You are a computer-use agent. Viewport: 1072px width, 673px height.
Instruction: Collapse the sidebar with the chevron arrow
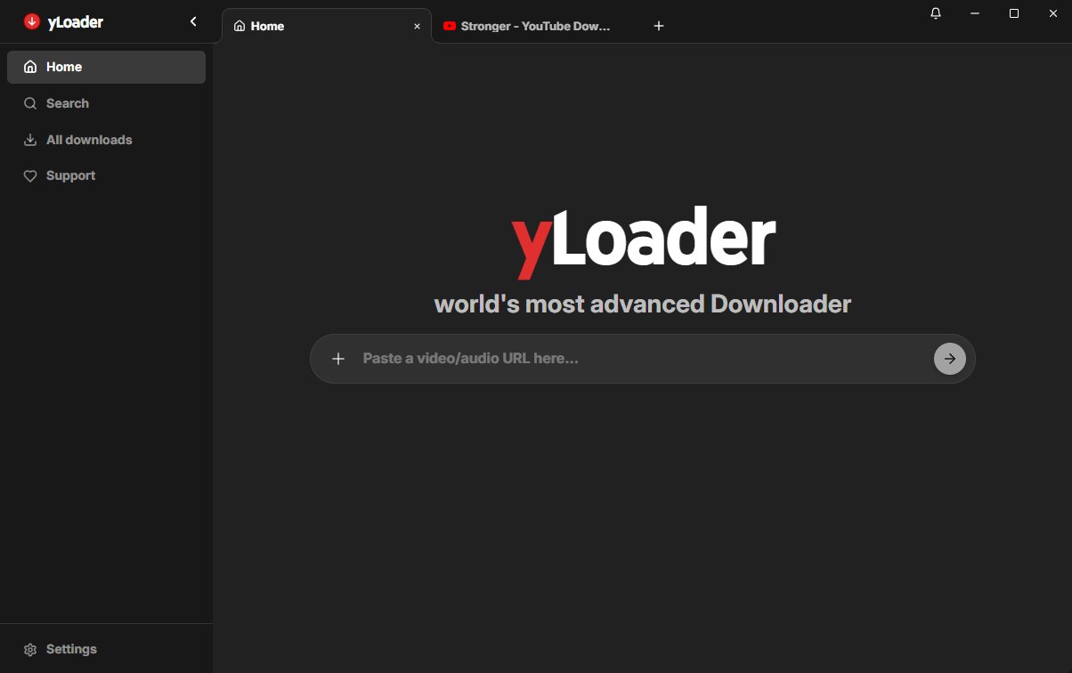(193, 21)
